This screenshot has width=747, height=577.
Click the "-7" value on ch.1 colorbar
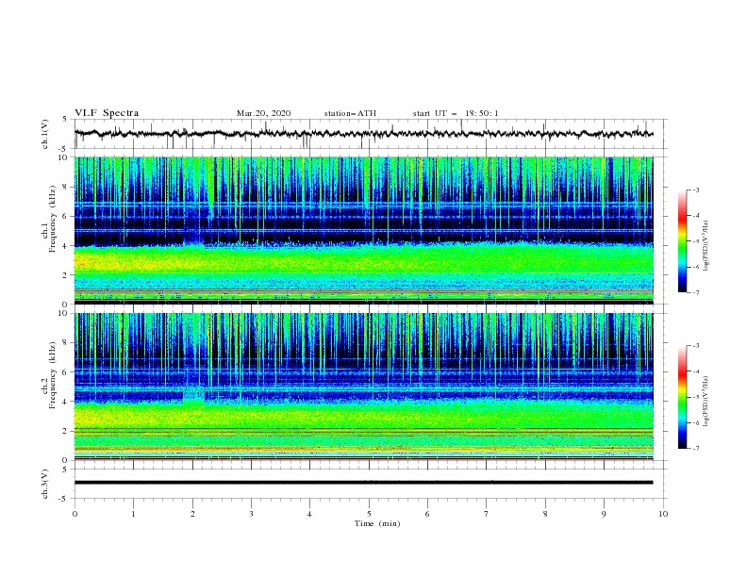[696, 292]
